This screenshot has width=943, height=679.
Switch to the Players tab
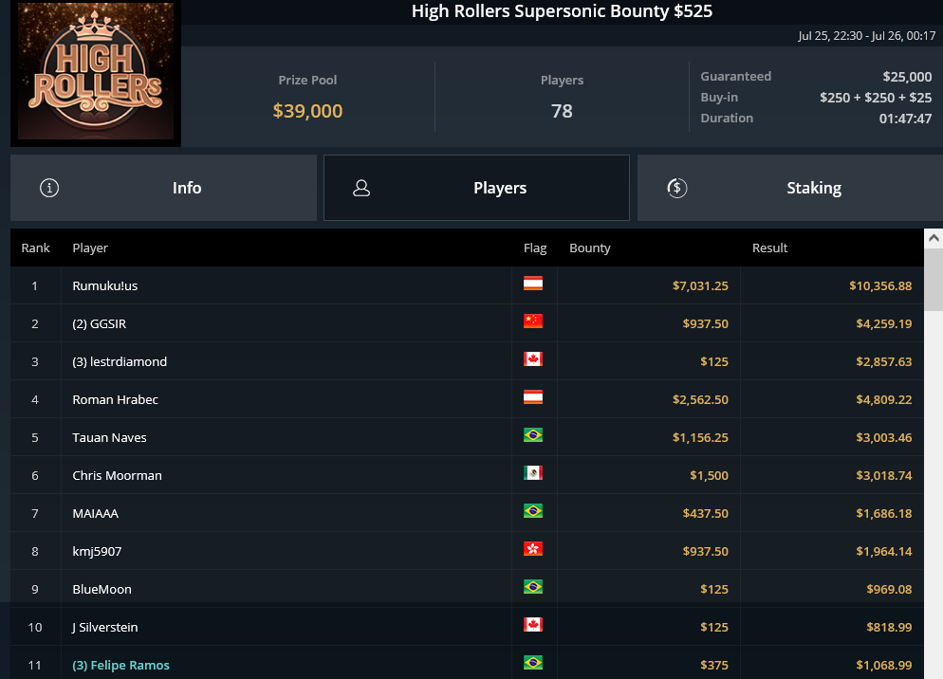click(476, 188)
